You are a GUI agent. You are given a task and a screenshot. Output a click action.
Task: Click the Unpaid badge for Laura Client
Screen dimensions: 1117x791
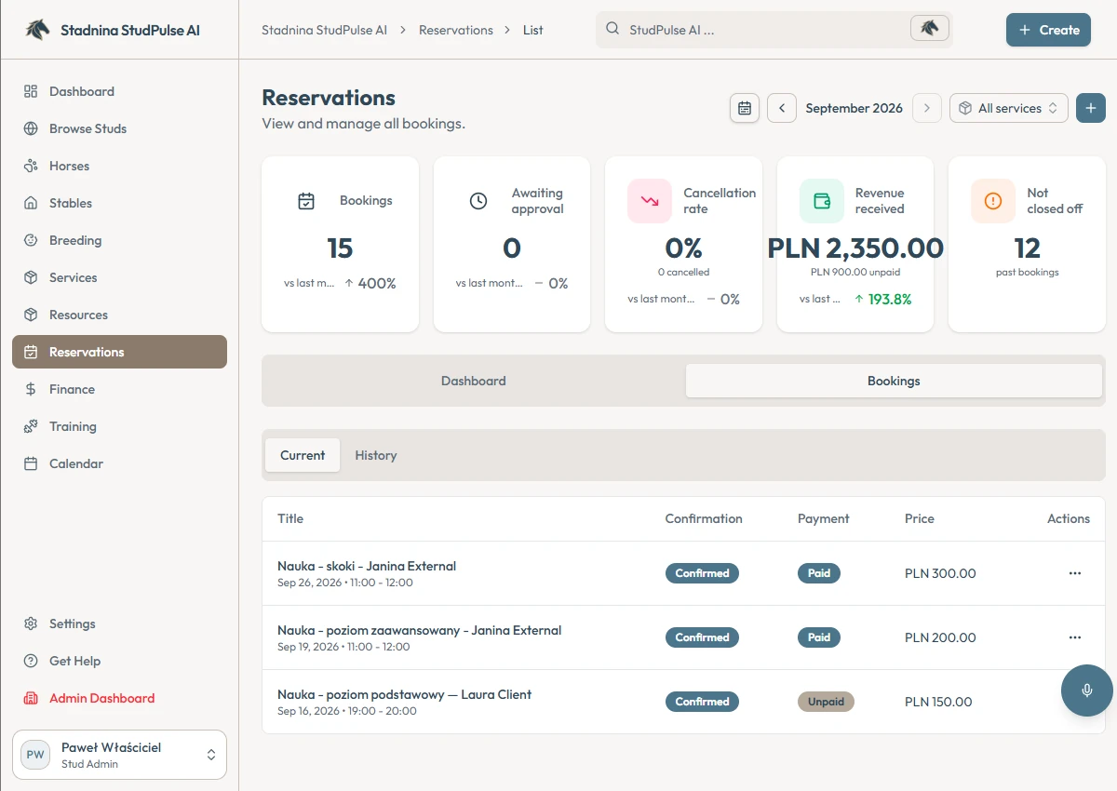pos(826,702)
